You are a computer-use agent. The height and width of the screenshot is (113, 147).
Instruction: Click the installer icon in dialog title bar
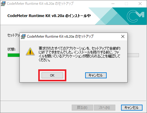tap(23, 36)
